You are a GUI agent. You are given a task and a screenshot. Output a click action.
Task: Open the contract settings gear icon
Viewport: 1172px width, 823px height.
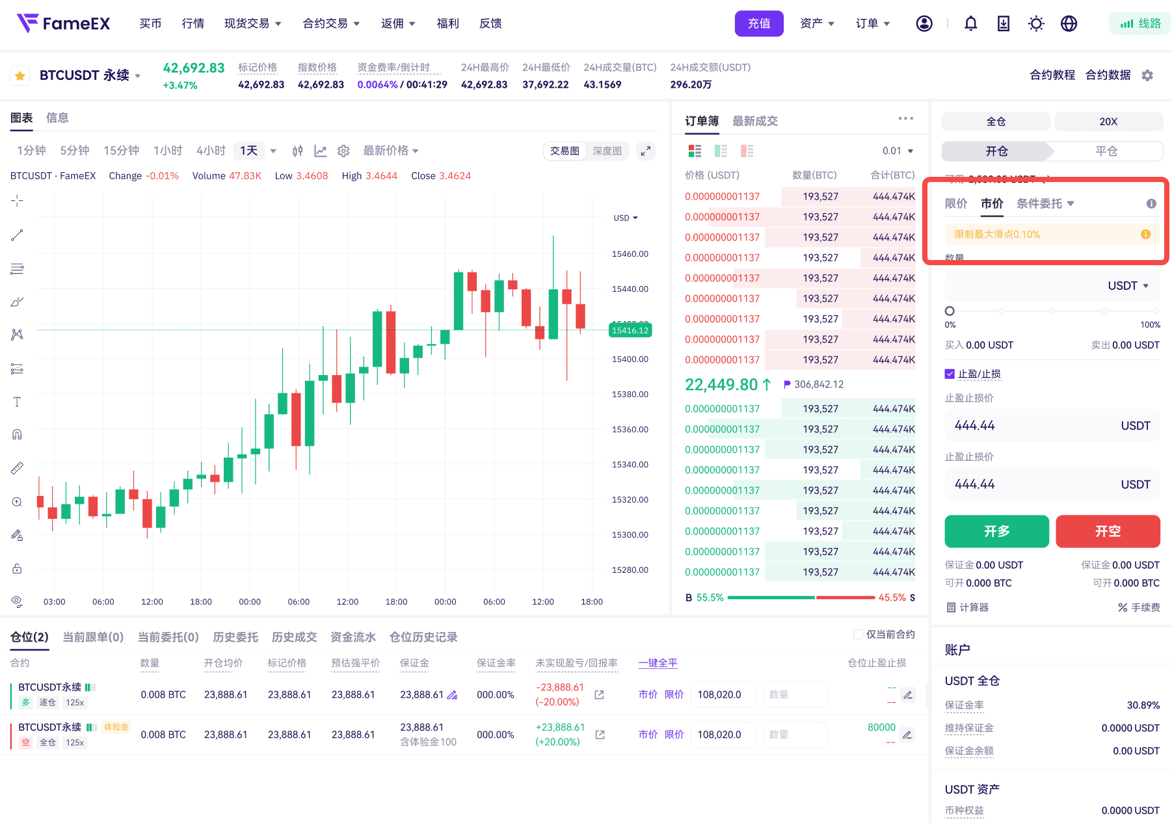pos(1147,75)
